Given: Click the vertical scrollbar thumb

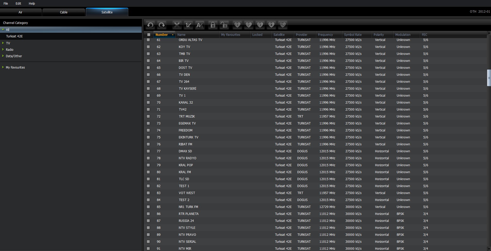Looking at the screenshot, I should pyautogui.click(x=489, y=78).
